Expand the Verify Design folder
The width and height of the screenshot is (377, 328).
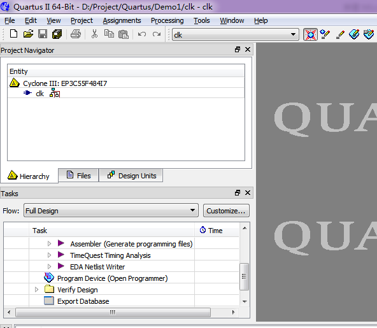36,289
